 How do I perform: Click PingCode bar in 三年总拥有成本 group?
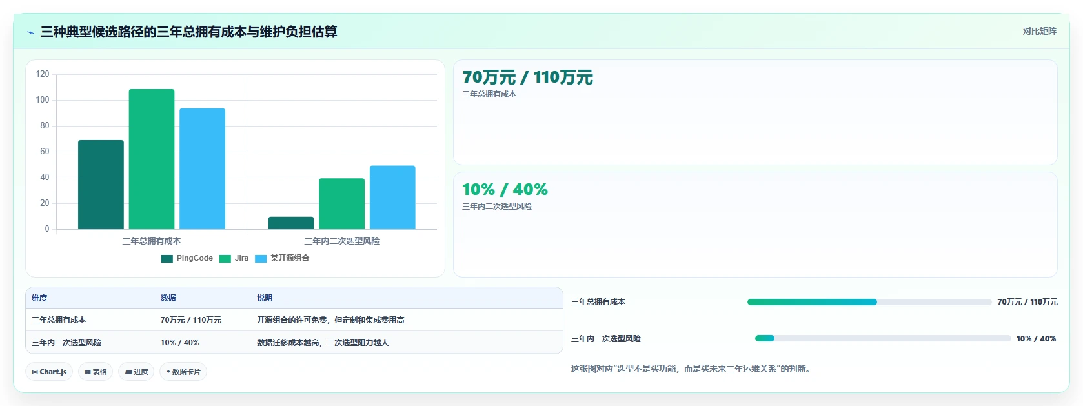(x=101, y=185)
